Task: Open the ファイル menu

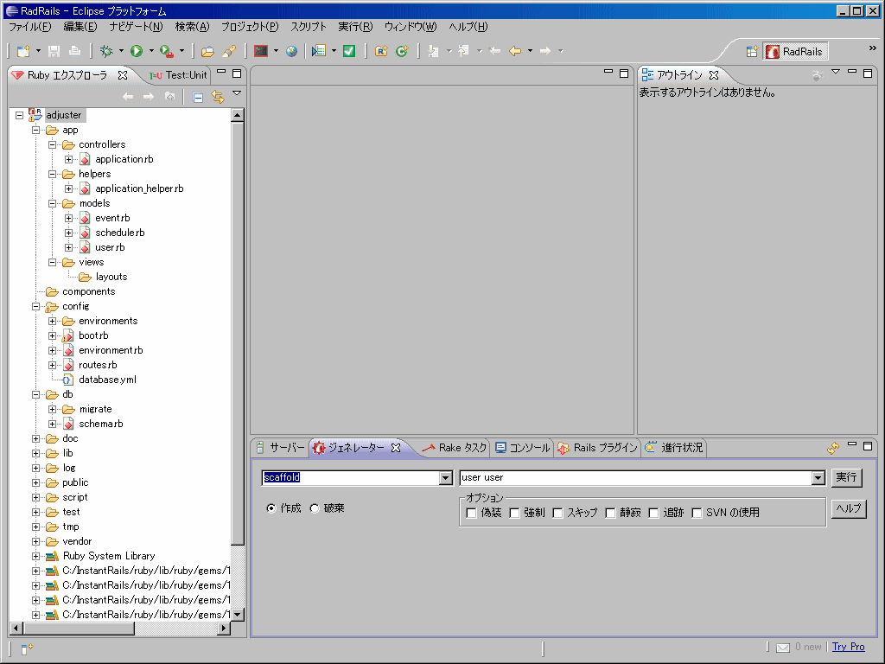Action: coord(29,27)
